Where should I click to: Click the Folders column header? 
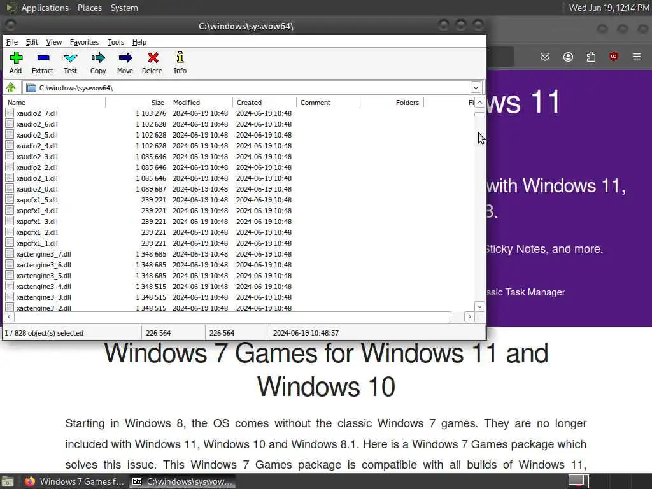392,103
